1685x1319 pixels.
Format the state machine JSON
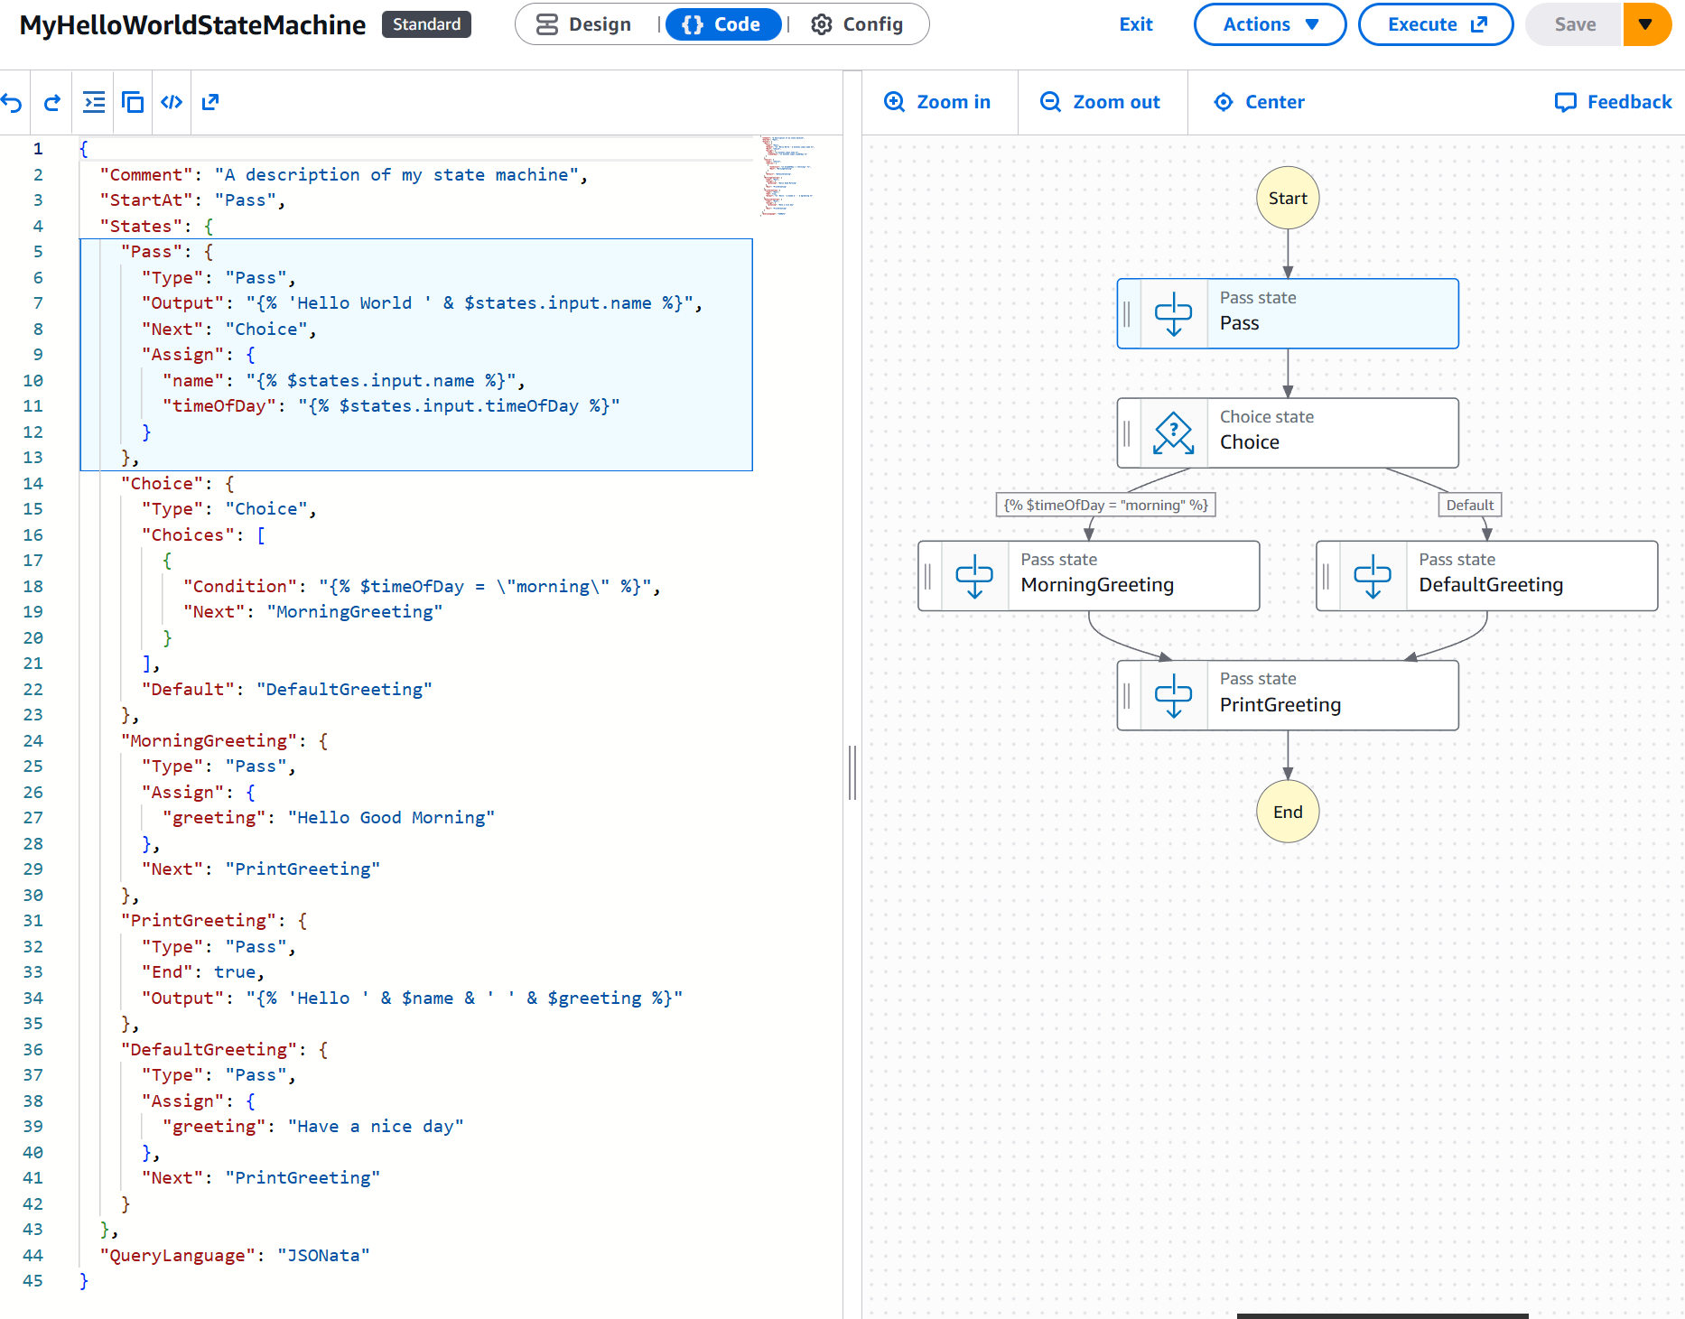93,102
